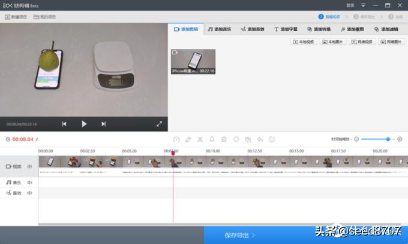Click the 音效 track icon

pos(8,193)
